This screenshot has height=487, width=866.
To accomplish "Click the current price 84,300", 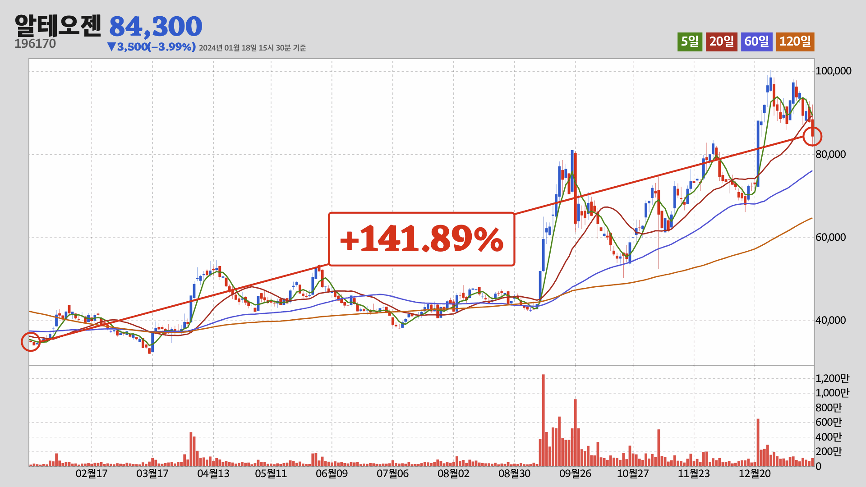I will pos(156,27).
